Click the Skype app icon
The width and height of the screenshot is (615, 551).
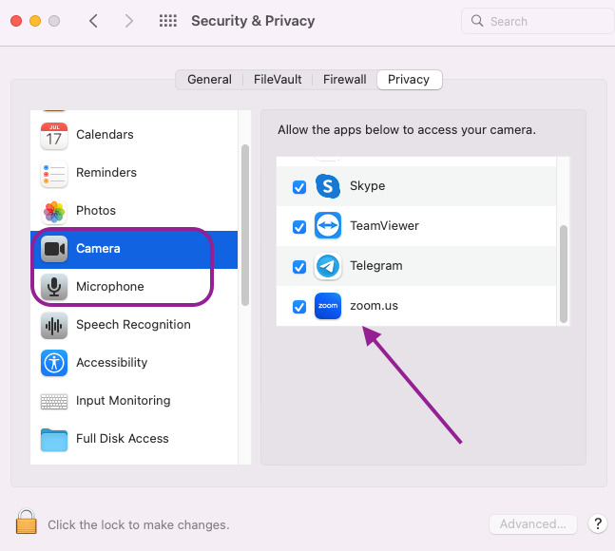tap(328, 186)
